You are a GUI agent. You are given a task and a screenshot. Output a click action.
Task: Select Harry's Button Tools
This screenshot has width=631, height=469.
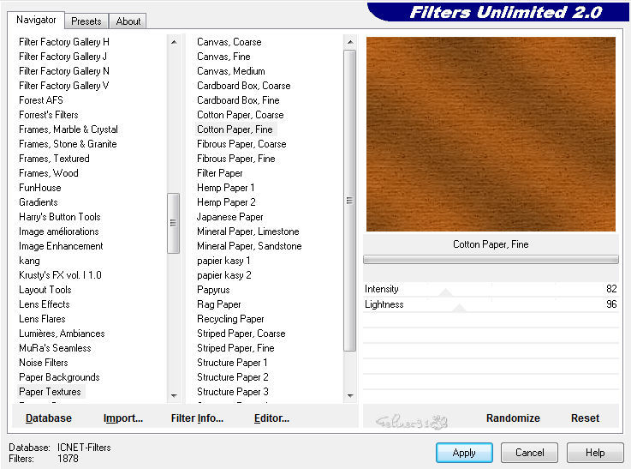60,217
